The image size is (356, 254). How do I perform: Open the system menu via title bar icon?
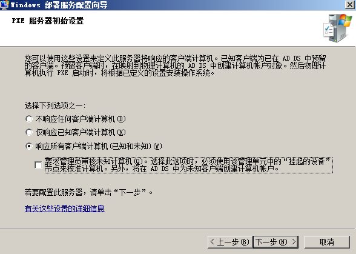coord(5,5)
